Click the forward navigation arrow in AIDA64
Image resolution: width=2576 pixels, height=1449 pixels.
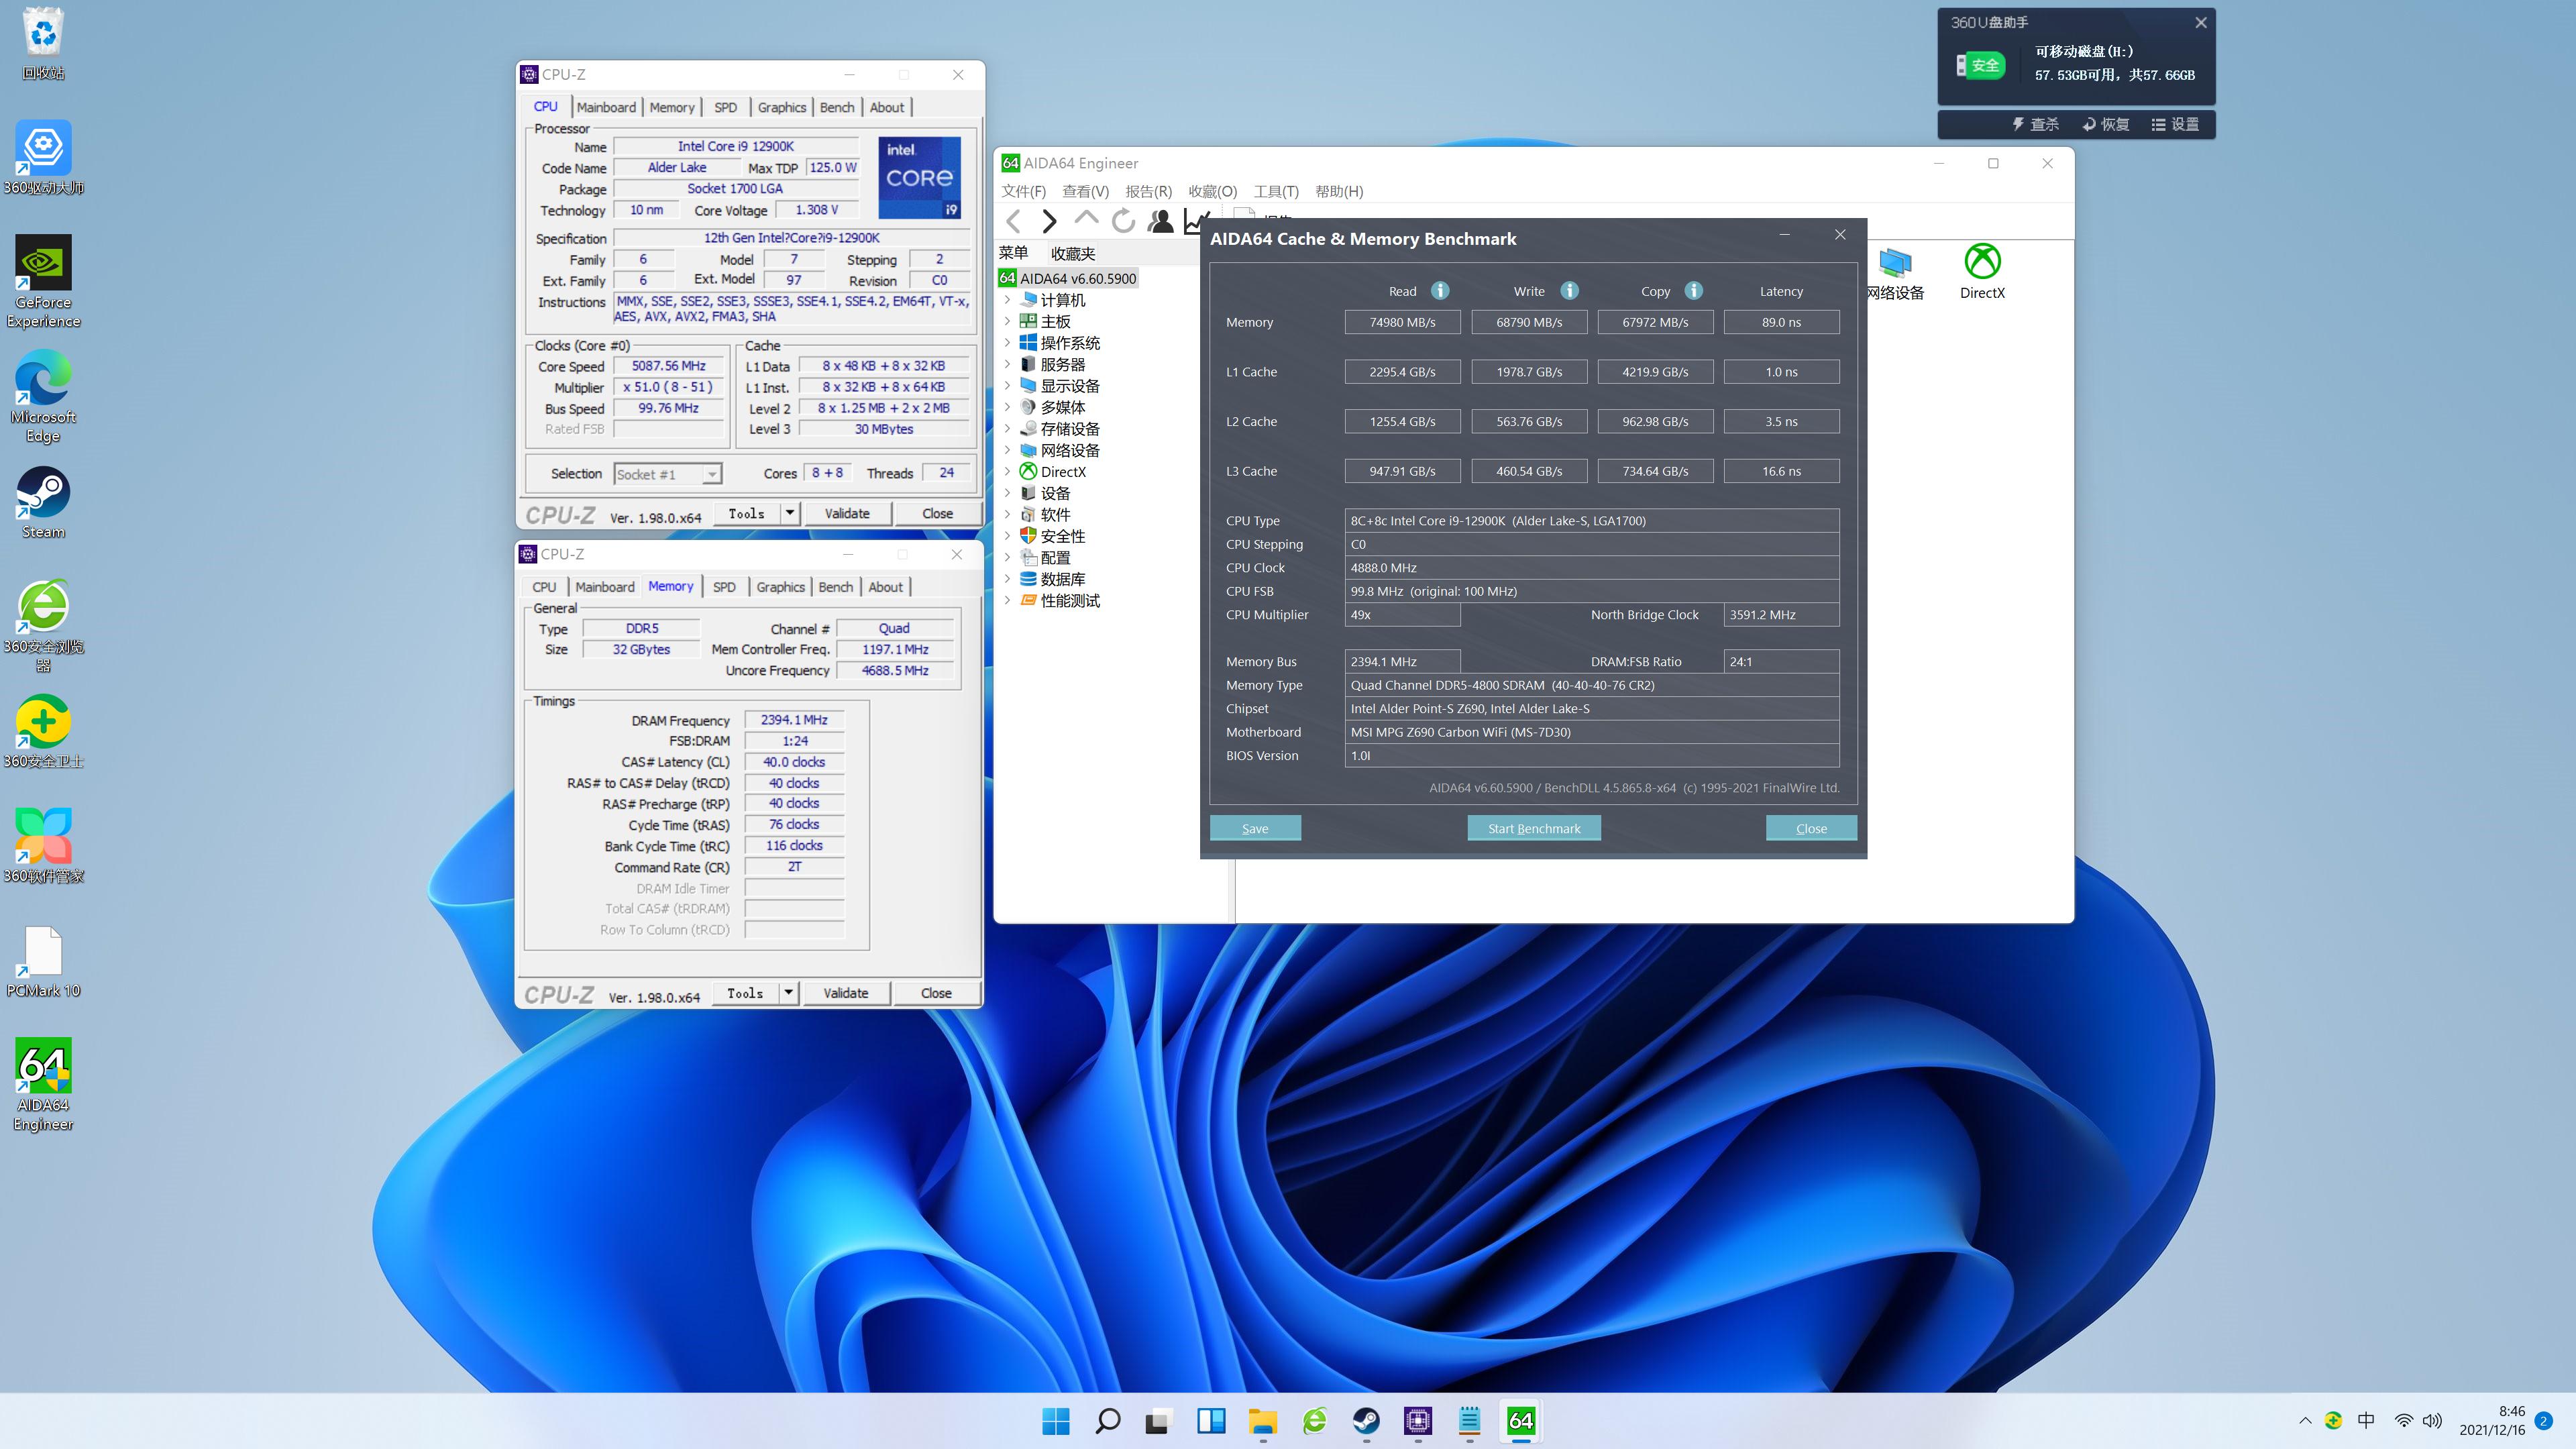coord(1049,221)
